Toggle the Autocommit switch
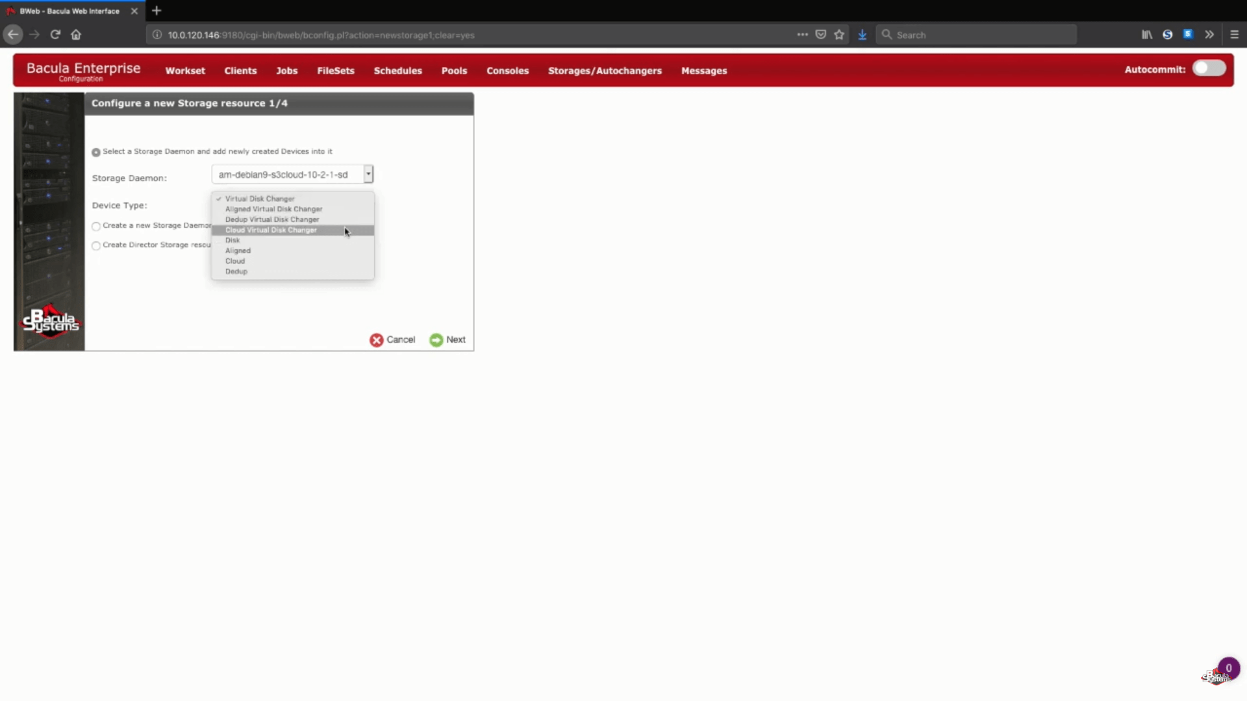 [1209, 68]
